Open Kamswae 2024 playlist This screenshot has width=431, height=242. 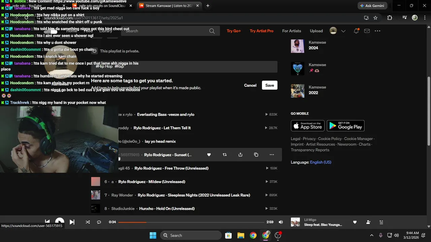[313, 48]
